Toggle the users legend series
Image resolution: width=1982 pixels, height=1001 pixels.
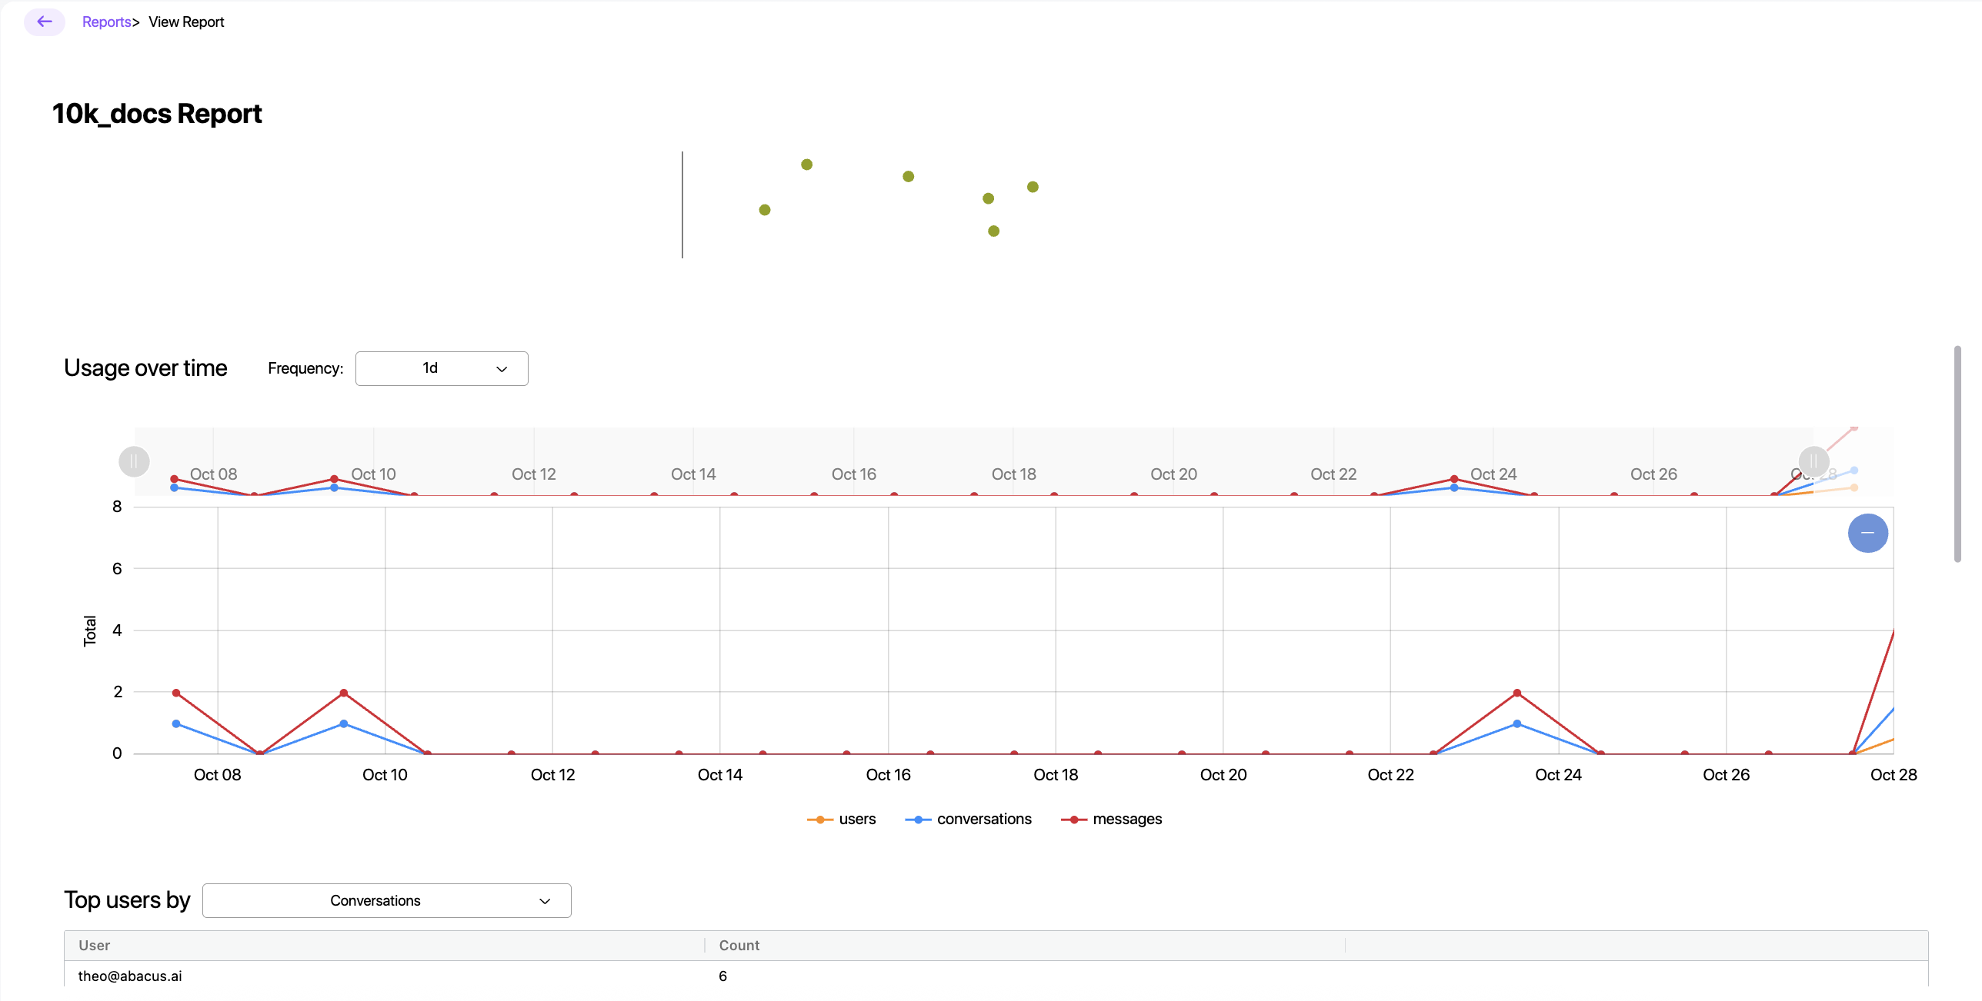(843, 819)
